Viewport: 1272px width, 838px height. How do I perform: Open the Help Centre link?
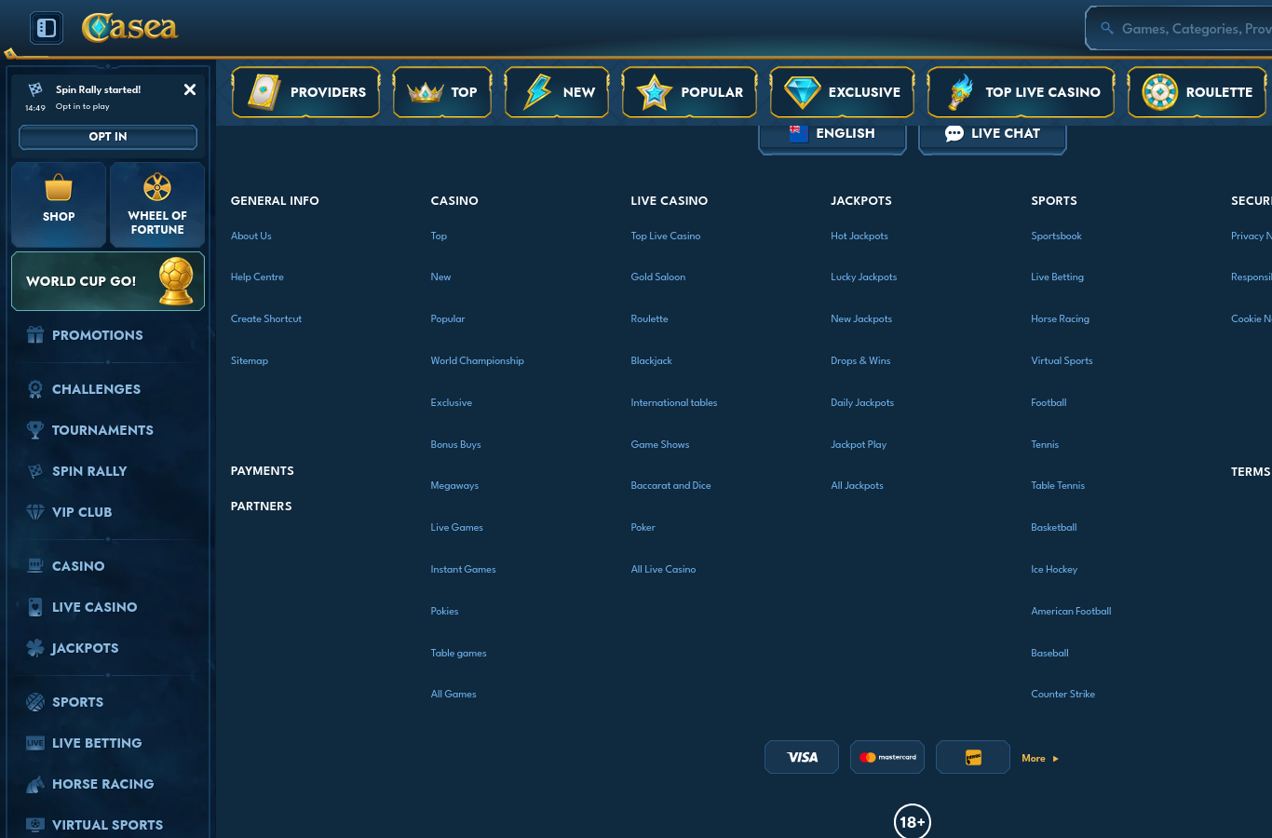(257, 277)
